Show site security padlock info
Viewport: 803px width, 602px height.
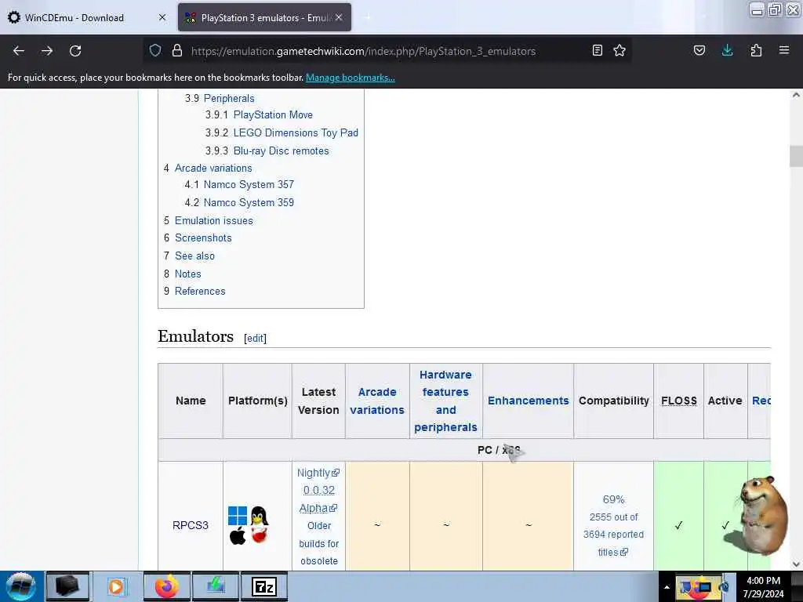177,50
